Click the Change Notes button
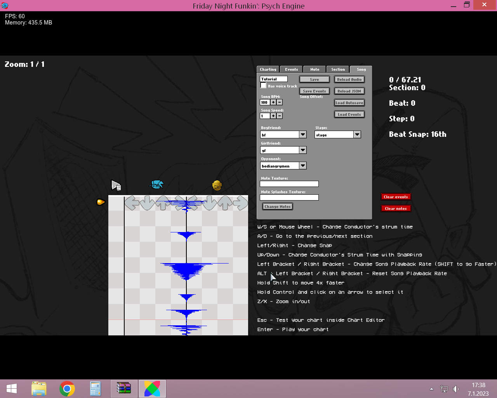 (x=278, y=206)
